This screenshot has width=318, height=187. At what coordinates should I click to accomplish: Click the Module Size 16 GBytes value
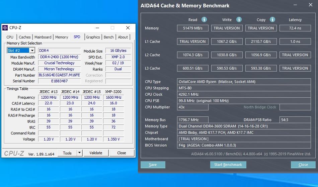tap(118, 51)
